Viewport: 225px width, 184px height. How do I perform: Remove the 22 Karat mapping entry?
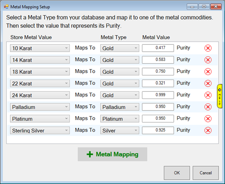[208, 83]
